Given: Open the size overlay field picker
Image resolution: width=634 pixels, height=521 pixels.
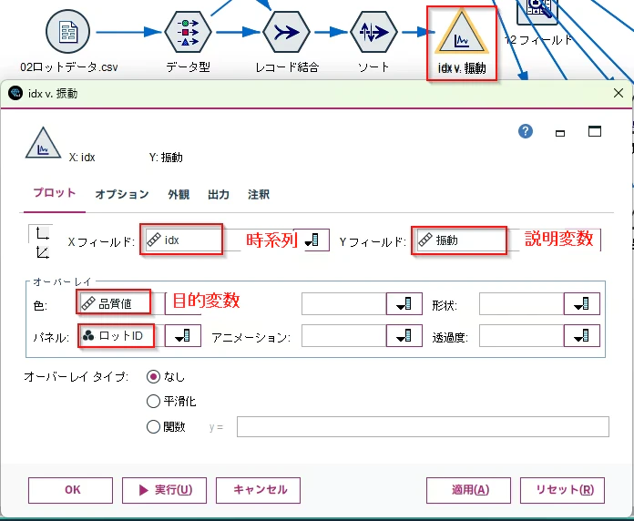Looking at the screenshot, I should point(404,304).
